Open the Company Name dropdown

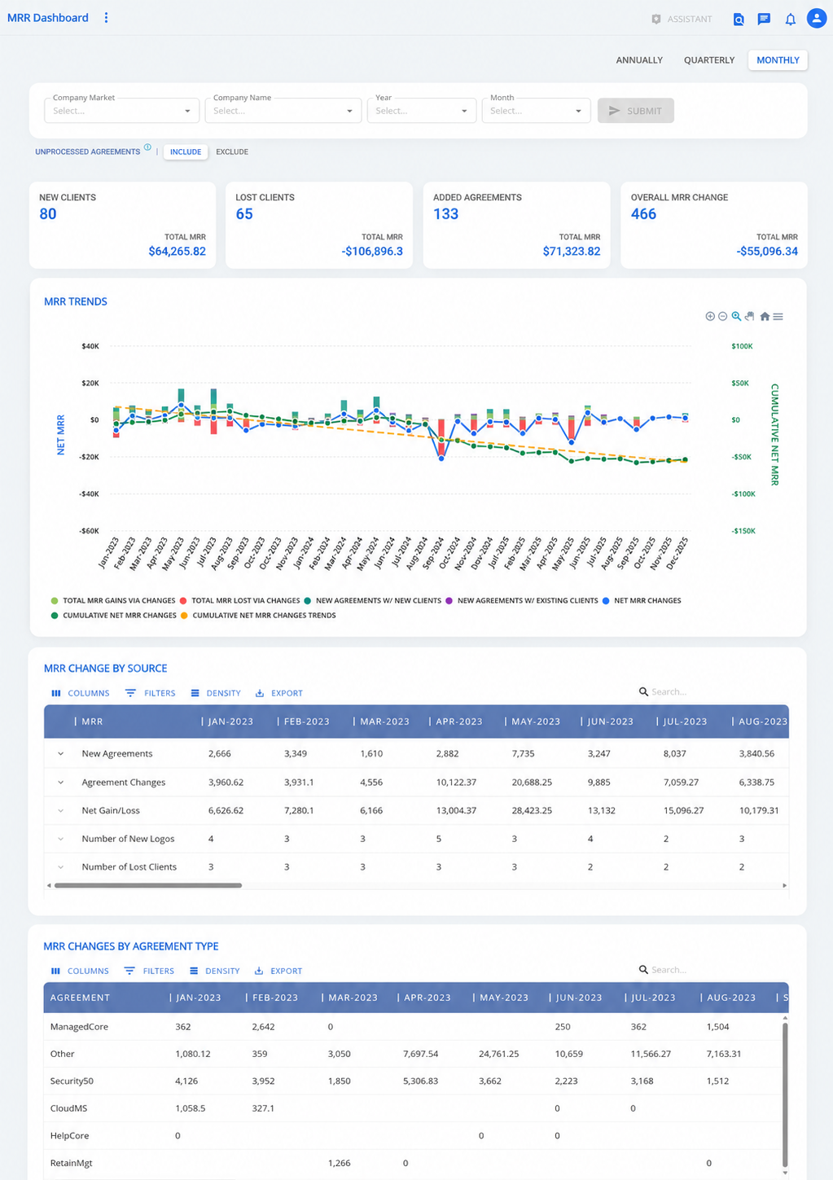coord(283,111)
